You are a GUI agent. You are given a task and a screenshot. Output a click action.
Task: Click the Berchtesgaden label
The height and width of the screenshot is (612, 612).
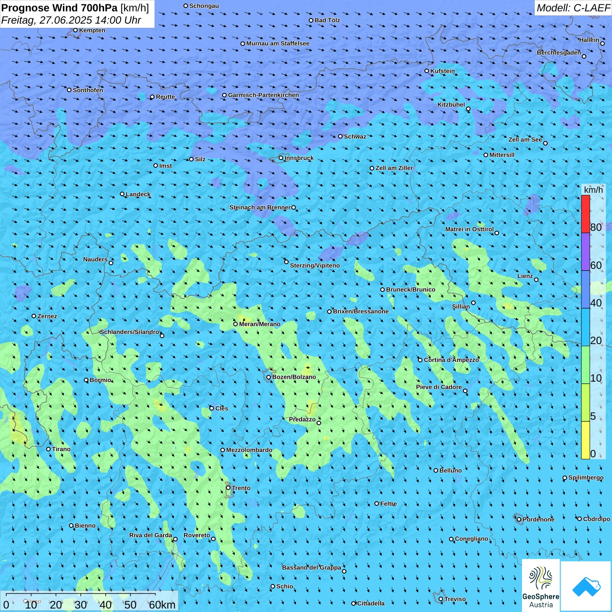point(559,52)
